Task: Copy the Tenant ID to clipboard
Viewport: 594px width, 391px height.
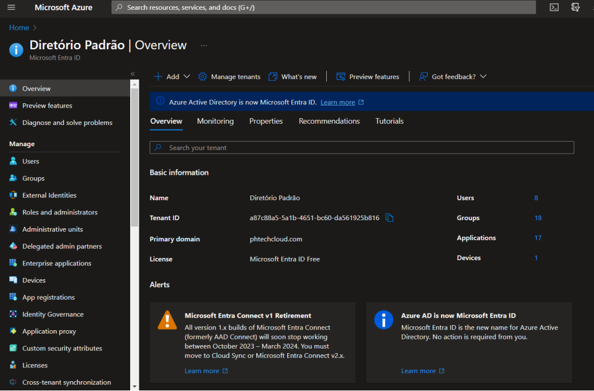Action: point(389,217)
